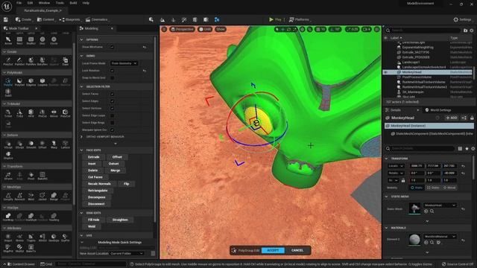The width and height of the screenshot is (477, 268).
Task: Cancel the PolyGroup Edit tool
Action: click(297, 250)
